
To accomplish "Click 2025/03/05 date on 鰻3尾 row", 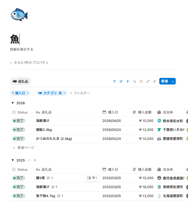I will point(112,178).
